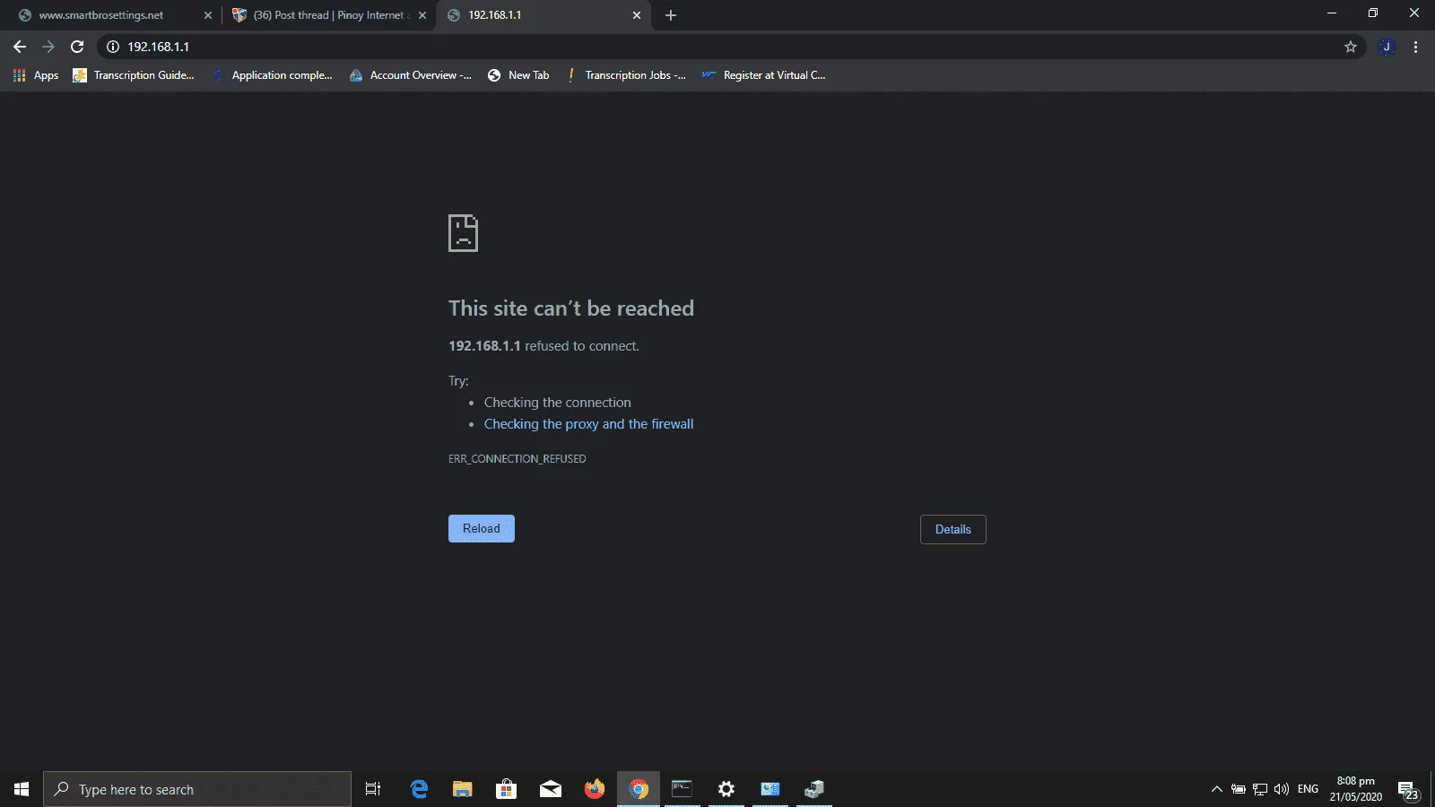Open Task View on taskbar
1435x807 pixels.
pos(373,789)
